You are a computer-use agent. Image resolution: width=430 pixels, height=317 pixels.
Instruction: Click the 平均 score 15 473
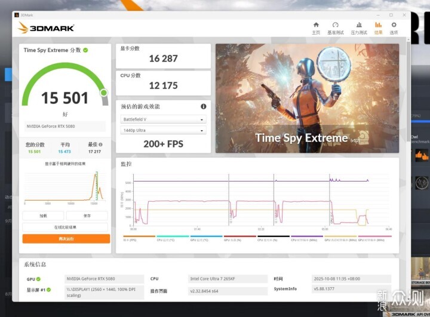[64, 152]
